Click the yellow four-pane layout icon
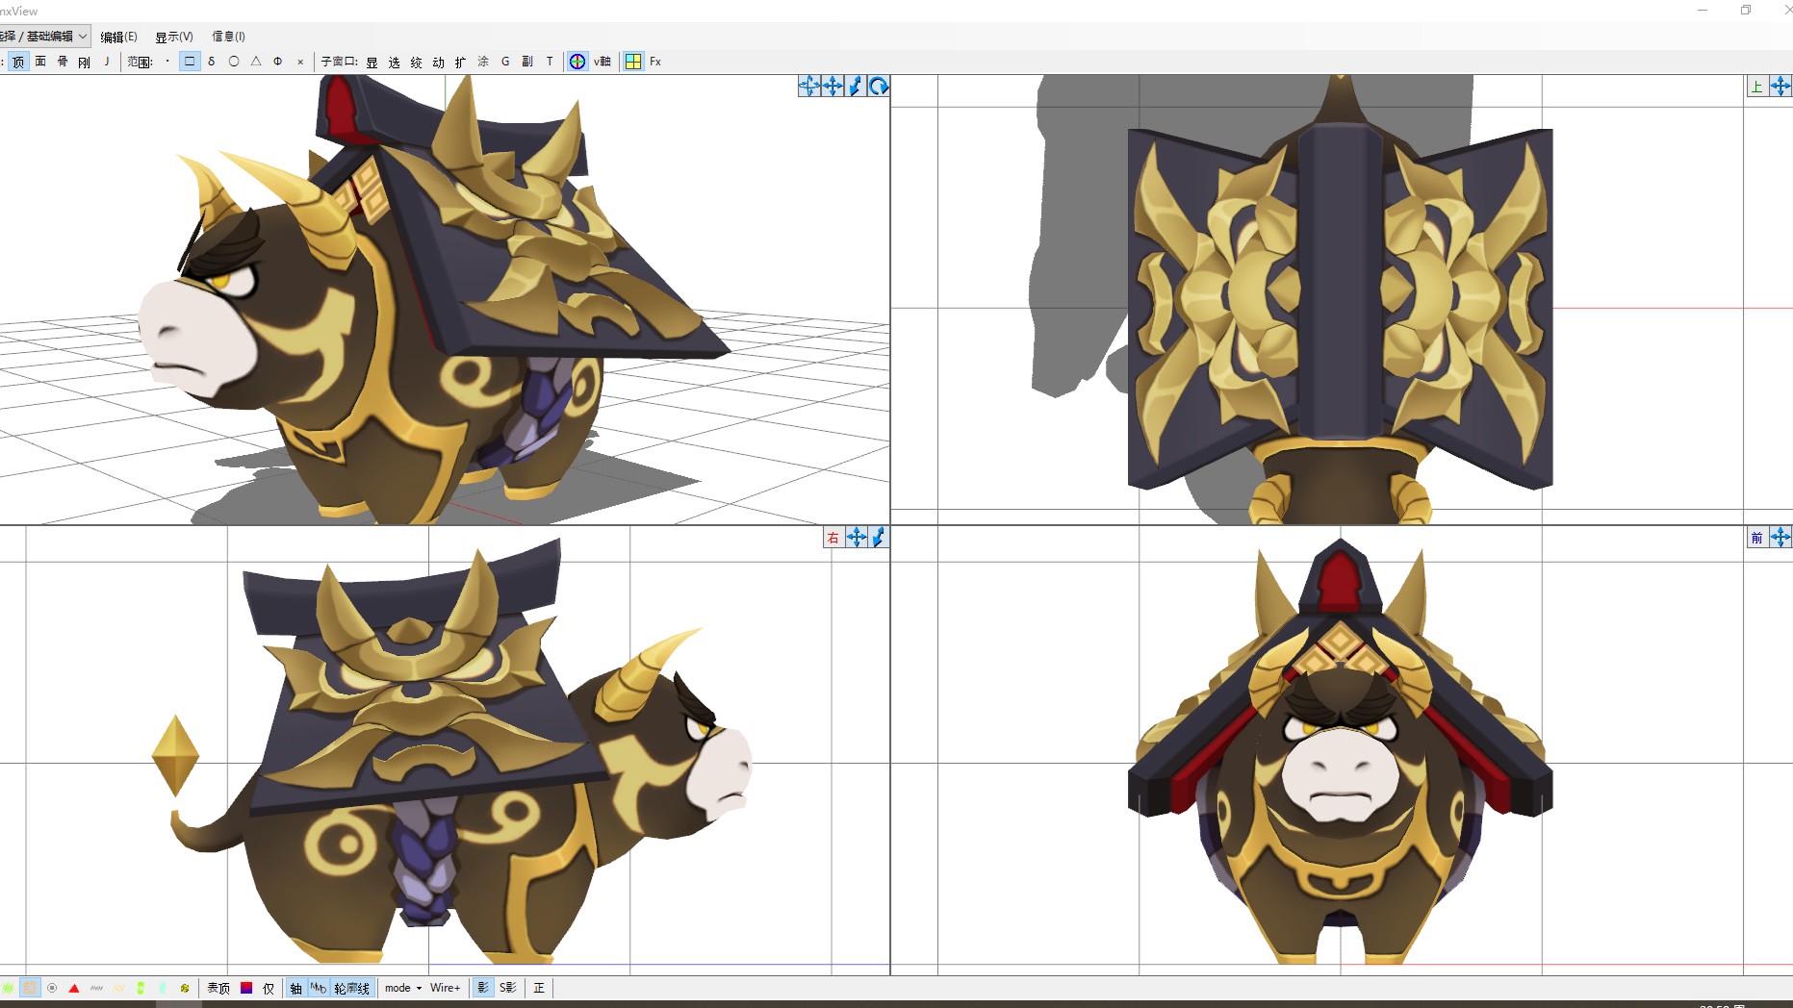The image size is (1793, 1008). pos(633,62)
